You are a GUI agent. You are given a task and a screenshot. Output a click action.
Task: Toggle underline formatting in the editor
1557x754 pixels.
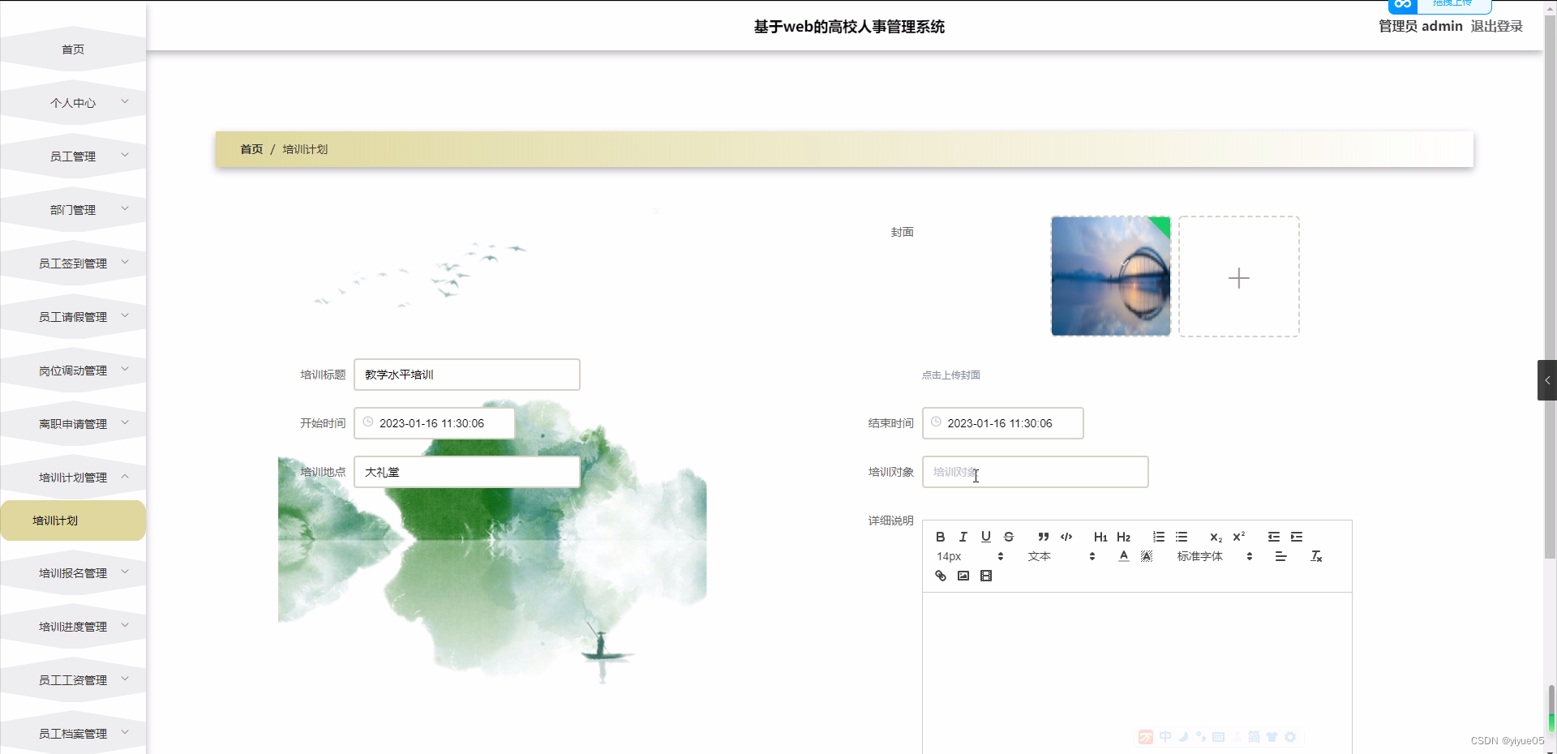985,537
